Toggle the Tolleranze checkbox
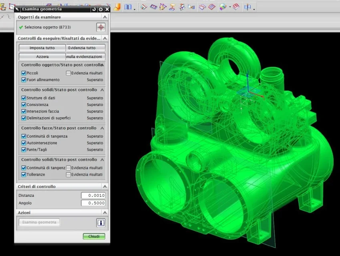This screenshot has width=340, height=256. 24,174
